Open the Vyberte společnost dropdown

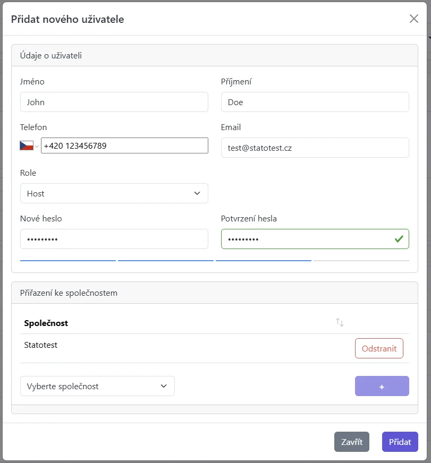[x=97, y=386]
